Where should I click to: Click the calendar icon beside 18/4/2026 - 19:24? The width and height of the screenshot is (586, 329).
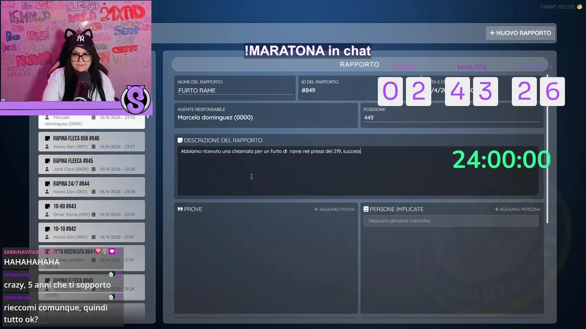click(x=94, y=289)
